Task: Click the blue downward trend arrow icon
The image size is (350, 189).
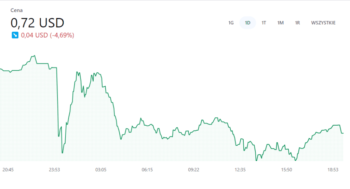Action: pyautogui.click(x=15, y=35)
